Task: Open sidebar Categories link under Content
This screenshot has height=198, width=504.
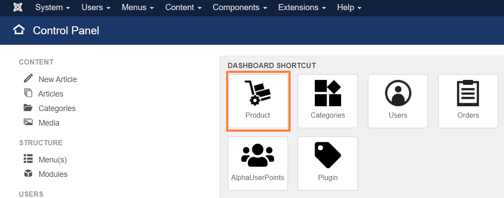Action: pyautogui.click(x=57, y=108)
